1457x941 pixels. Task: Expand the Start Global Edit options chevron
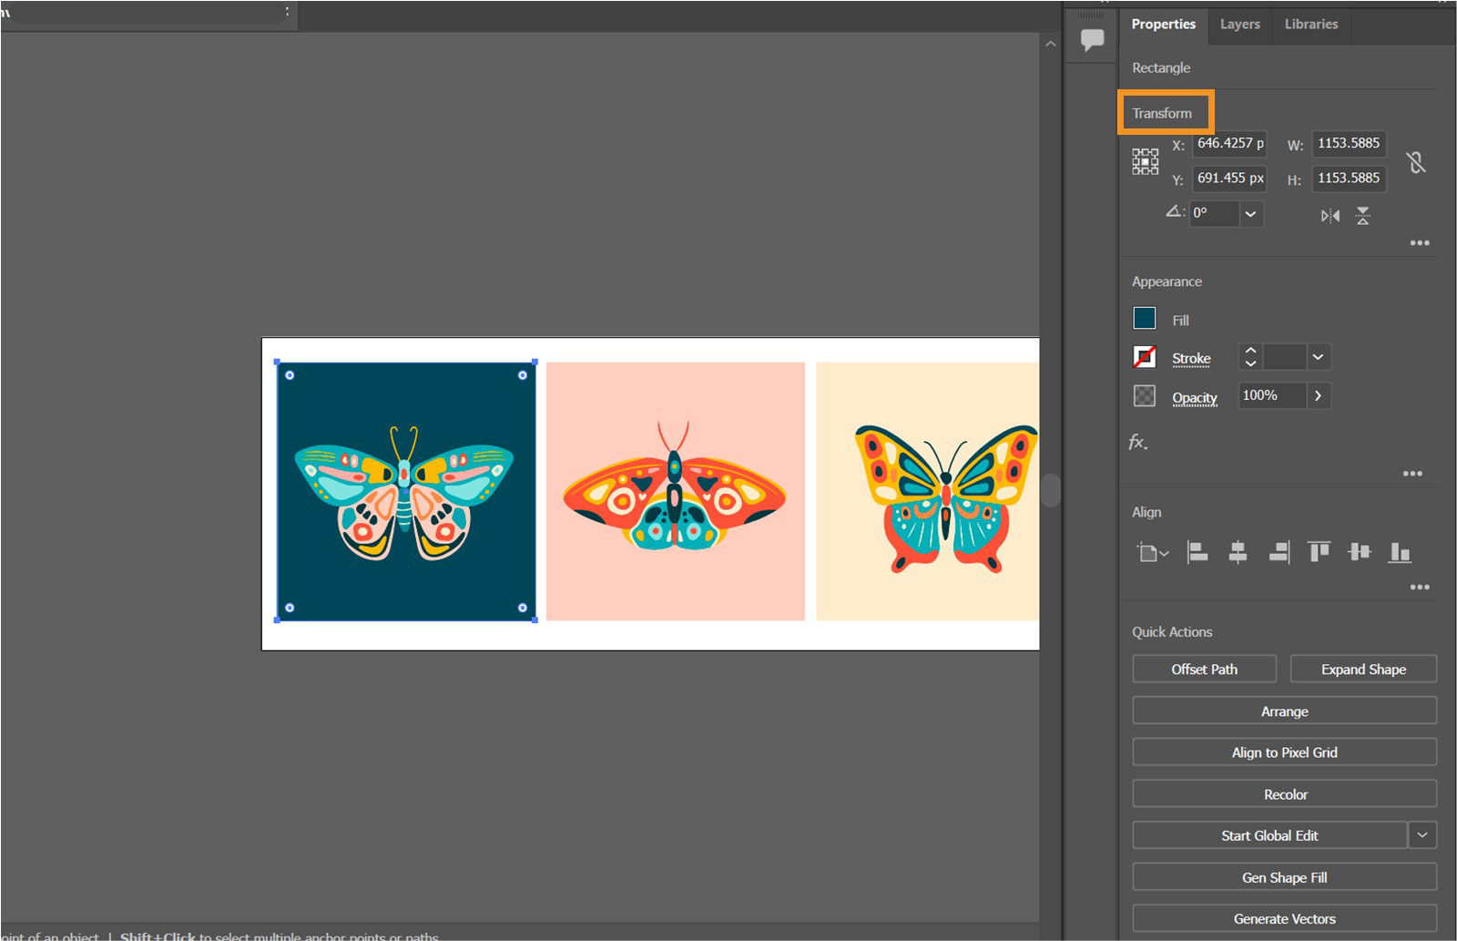click(1421, 834)
